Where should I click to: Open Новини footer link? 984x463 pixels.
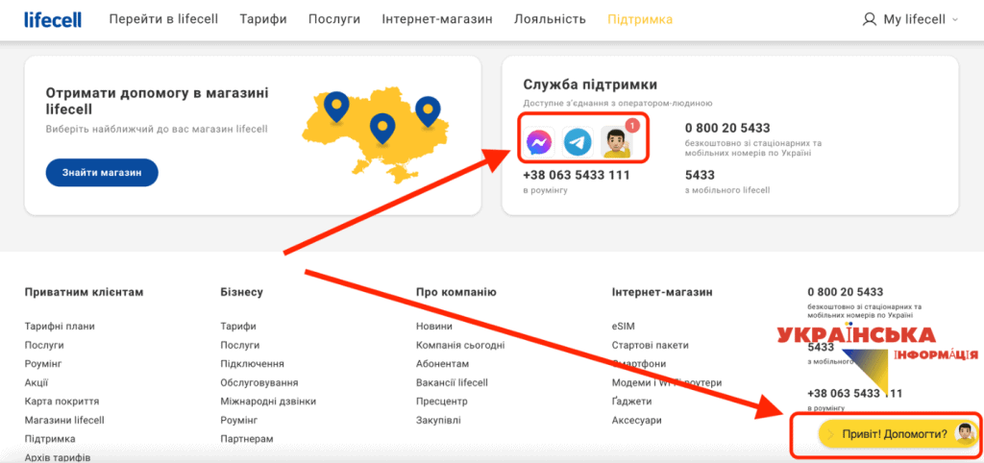(433, 327)
